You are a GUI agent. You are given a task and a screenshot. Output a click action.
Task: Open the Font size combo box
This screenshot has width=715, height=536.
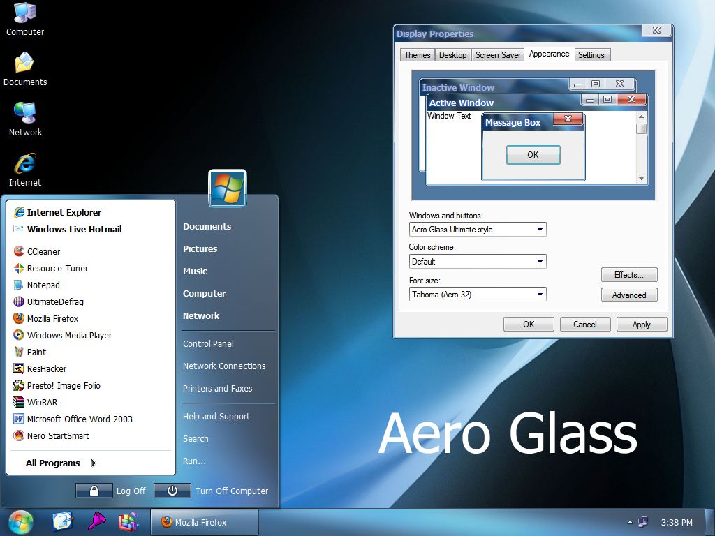click(x=478, y=295)
